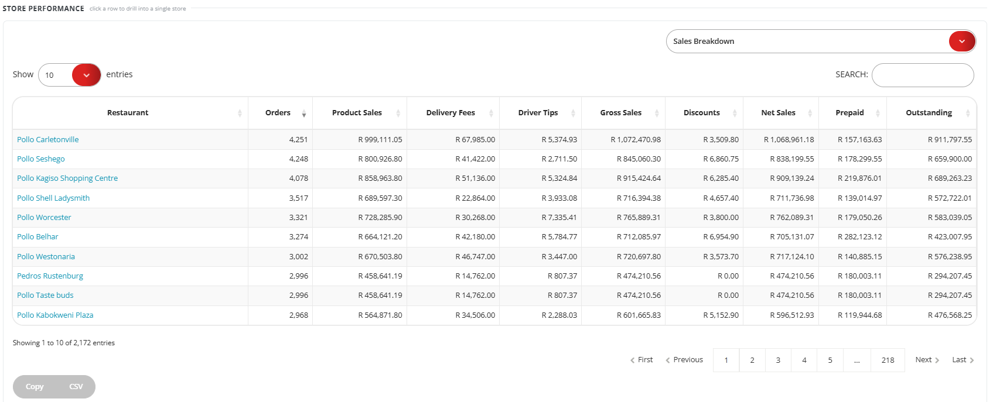The width and height of the screenshot is (993, 402).
Task: Go to Next page of entries
Action: [x=927, y=360]
